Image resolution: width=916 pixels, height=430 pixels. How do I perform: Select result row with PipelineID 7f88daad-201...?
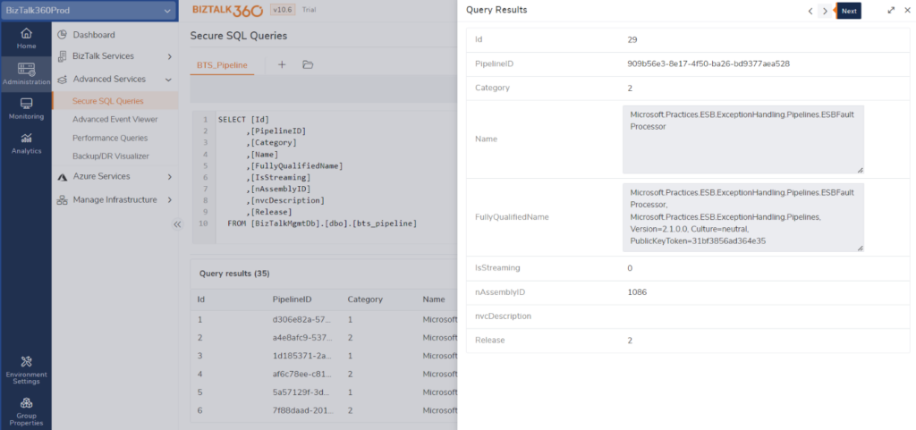click(324, 410)
